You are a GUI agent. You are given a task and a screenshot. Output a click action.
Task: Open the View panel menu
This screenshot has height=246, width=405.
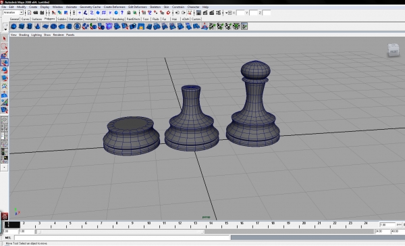pyautogui.click(x=13, y=34)
